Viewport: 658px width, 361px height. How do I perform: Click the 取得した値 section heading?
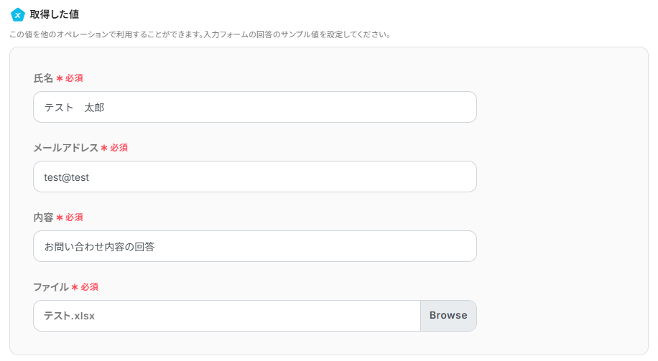55,14
